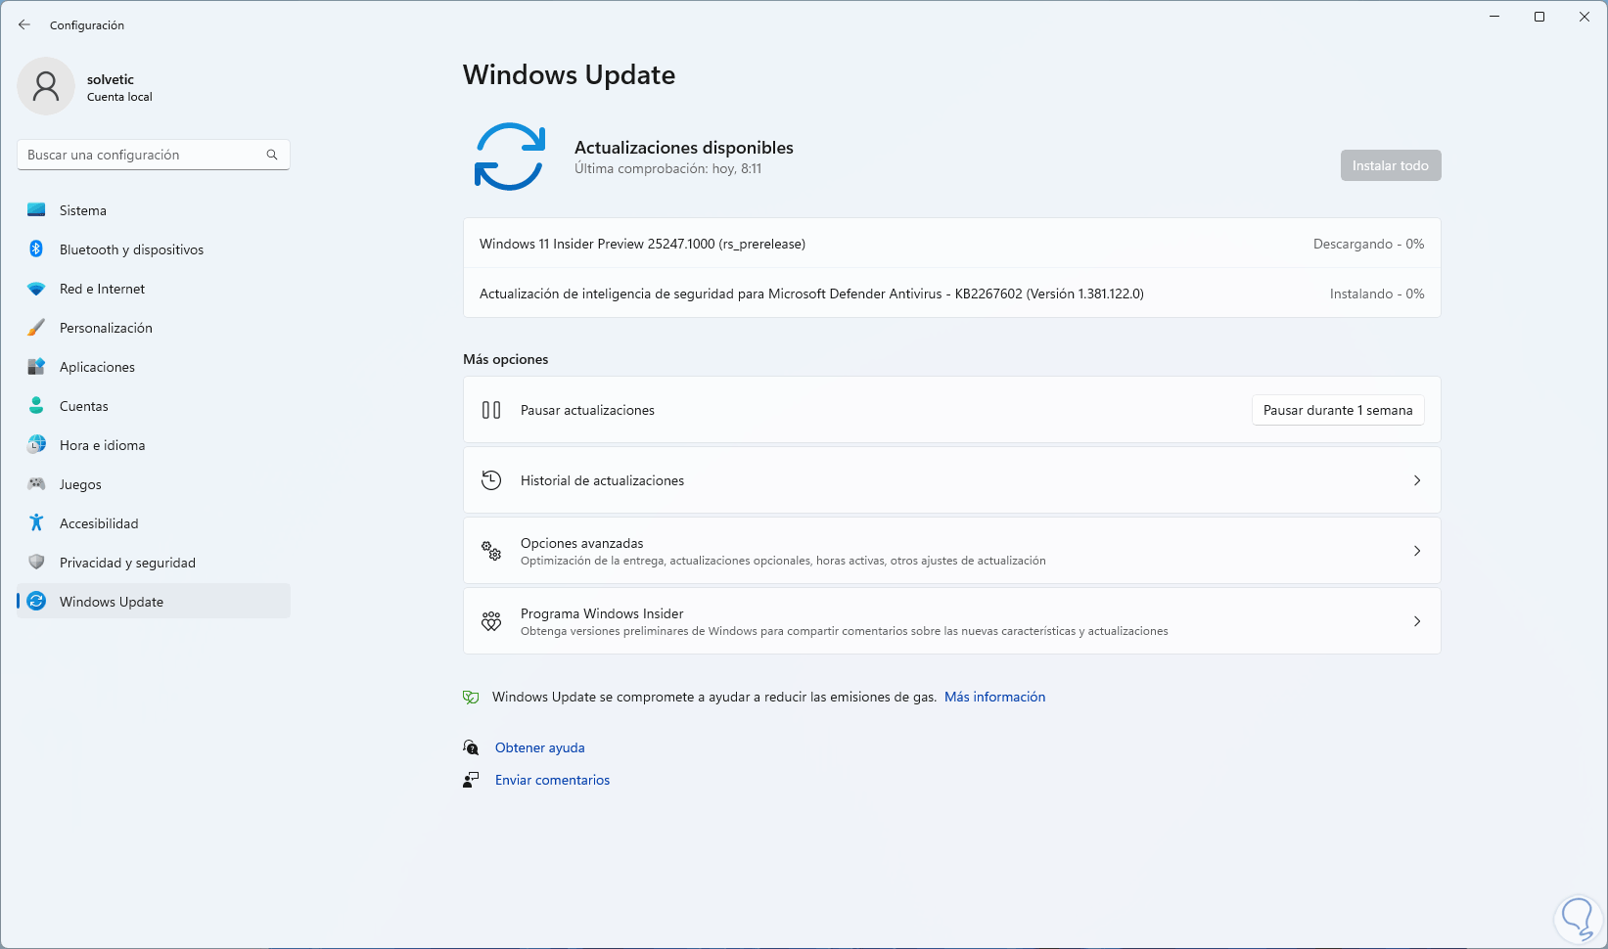Viewport: 1608px width, 949px height.
Task: Click the Windows Update refresh arrows icon
Action: point(36,602)
